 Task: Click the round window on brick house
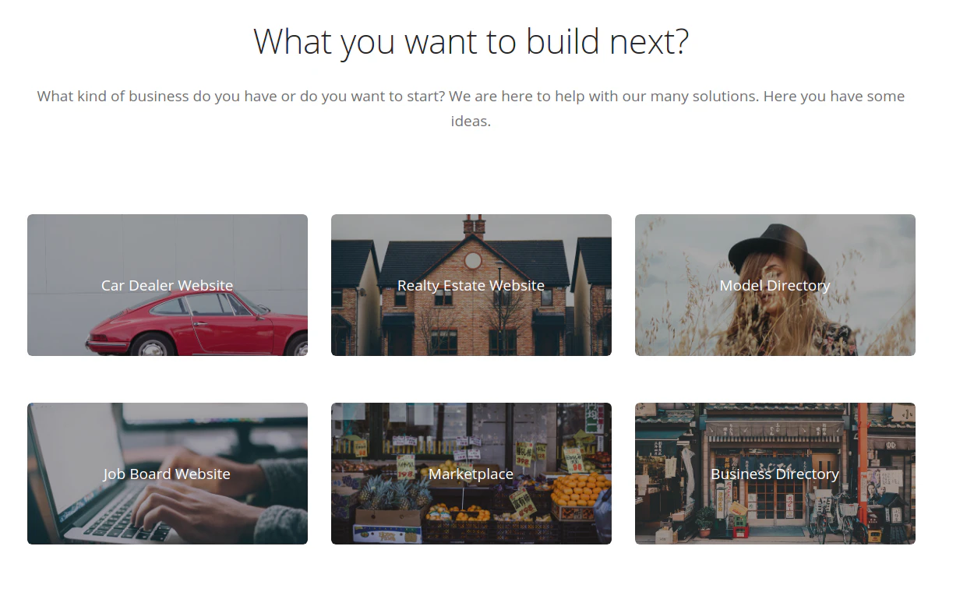click(x=473, y=260)
